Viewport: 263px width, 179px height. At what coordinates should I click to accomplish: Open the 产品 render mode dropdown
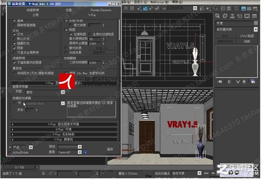31,147
